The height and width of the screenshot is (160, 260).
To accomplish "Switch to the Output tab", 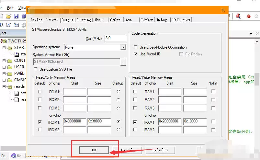I will coord(67,20).
